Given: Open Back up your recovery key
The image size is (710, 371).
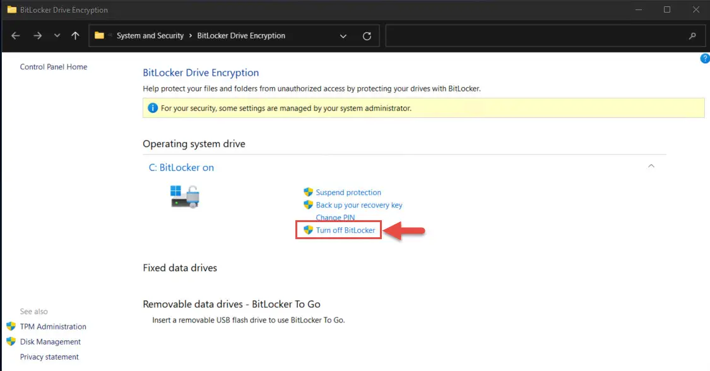Looking at the screenshot, I should coord(359,205).
